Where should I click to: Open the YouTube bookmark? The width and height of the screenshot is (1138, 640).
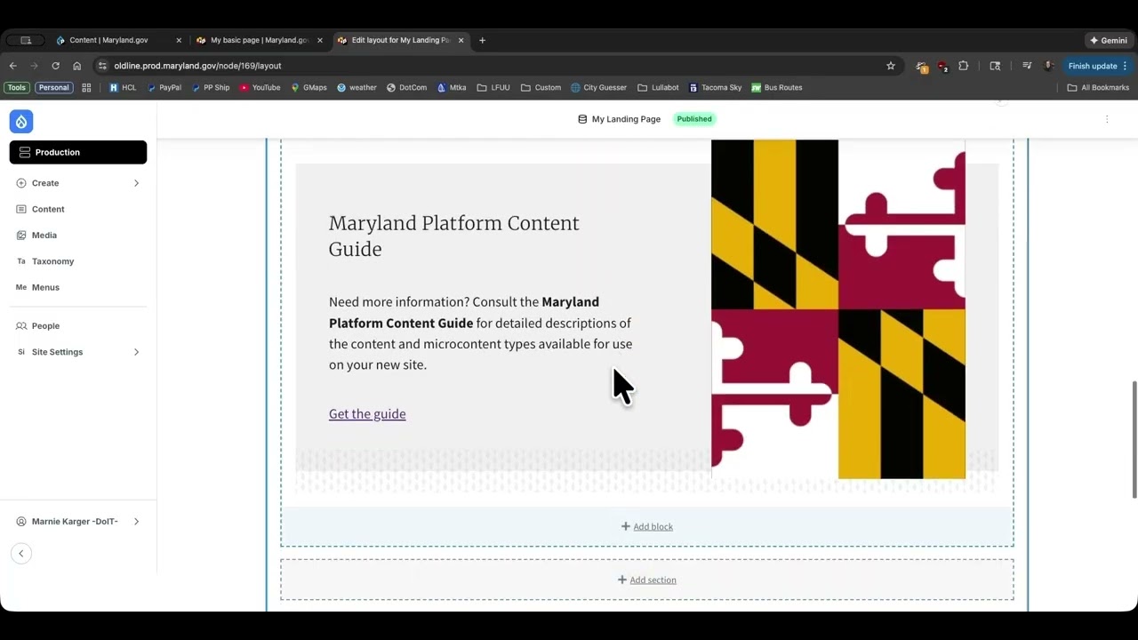click(x=260, y=87)
